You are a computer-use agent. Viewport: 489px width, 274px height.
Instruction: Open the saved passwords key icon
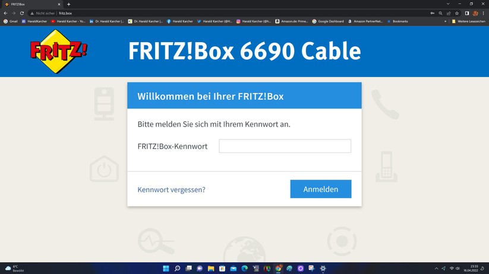click(432, 13)
